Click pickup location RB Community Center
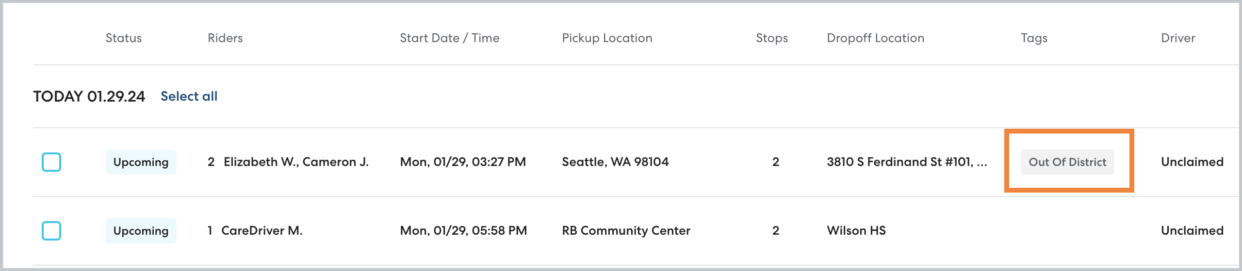 [626, 231]
